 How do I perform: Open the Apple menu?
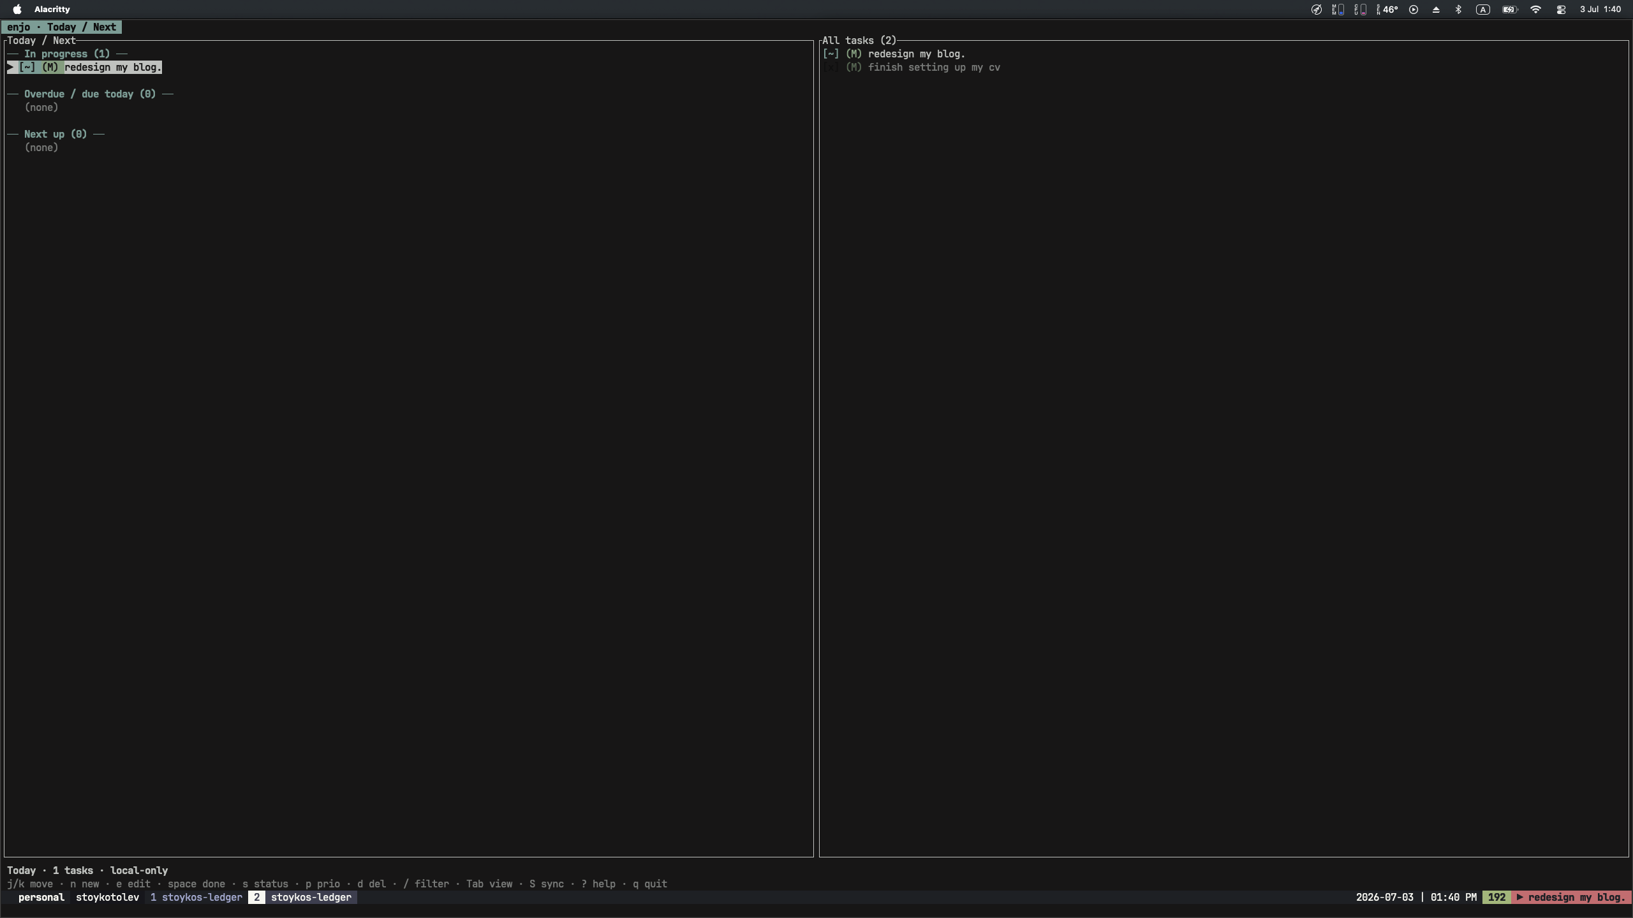[x=17, y=10]
